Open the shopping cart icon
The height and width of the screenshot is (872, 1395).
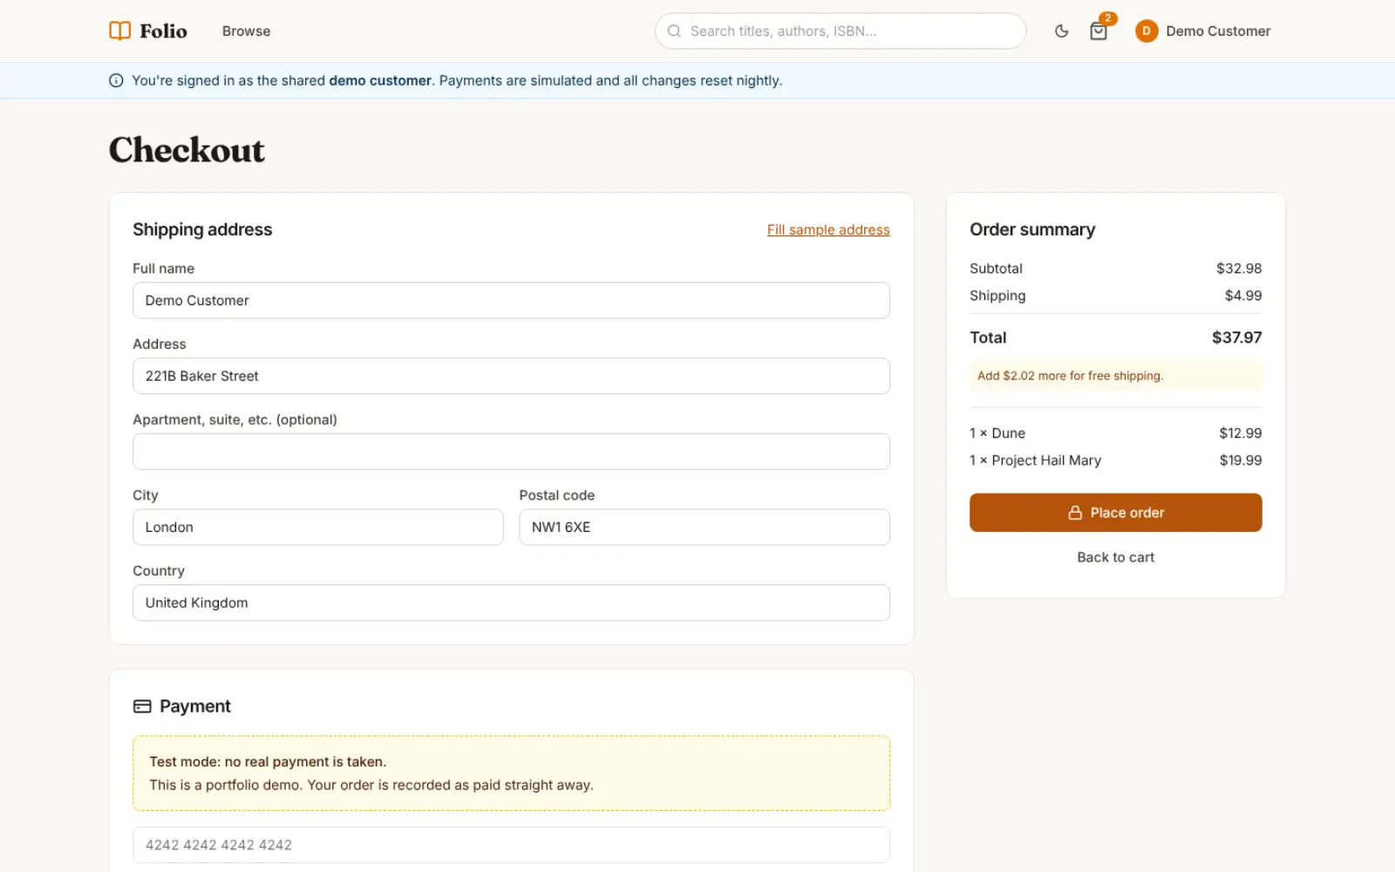tap(1099, 31)
